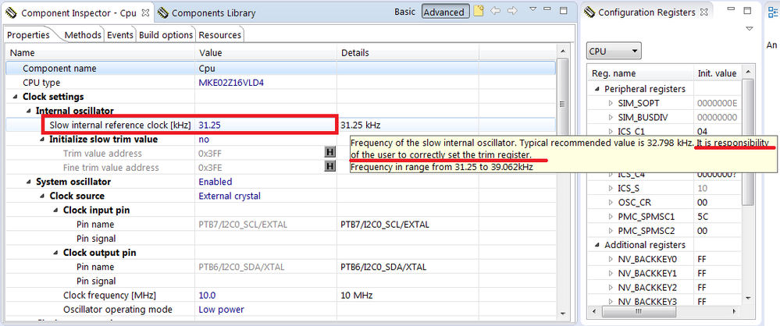The height and width of the screenshot is (326, 780).
Task: Click the Init. value column header
Action: [x=717, y=73]
